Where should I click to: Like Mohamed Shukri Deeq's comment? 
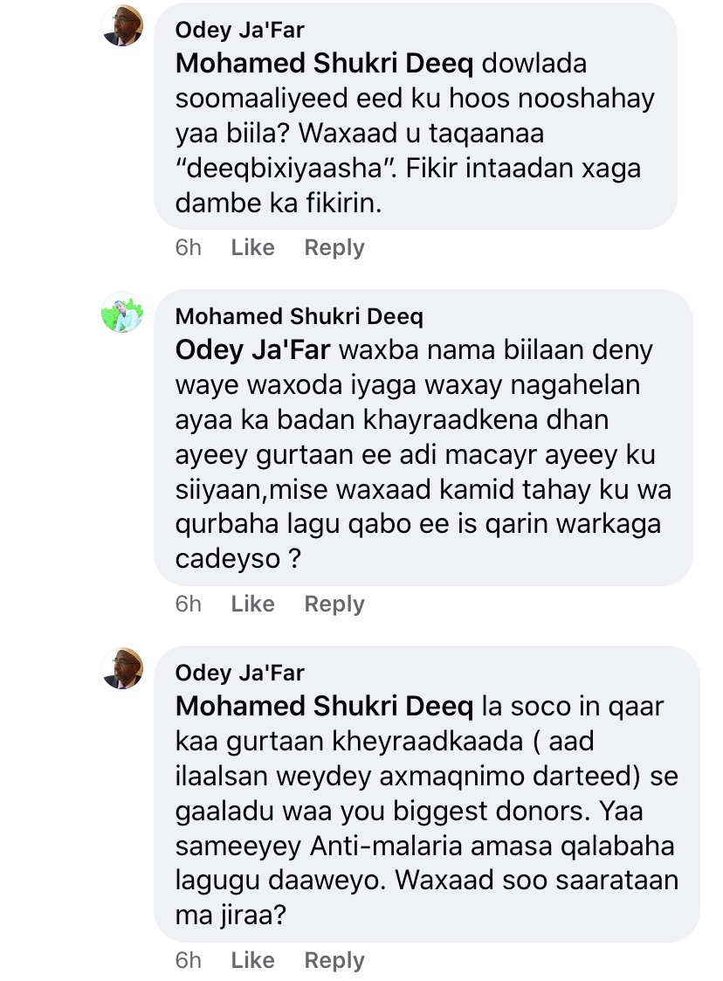[252, 604]
